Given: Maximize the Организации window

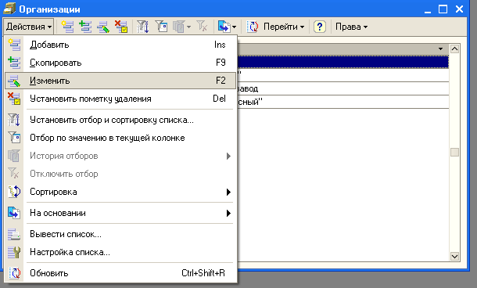Looking at the screenshot, I should pos(443,9).
